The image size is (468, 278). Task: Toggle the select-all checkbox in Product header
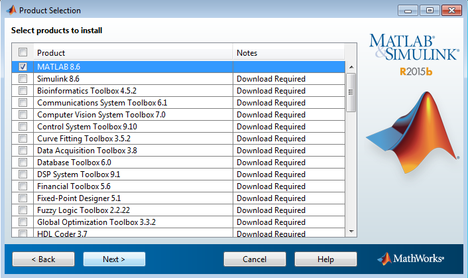click(x=23, y=52)
